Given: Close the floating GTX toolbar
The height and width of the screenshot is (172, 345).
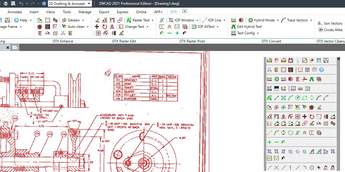Looking at the screenshot, I should (x=339, y=59).
